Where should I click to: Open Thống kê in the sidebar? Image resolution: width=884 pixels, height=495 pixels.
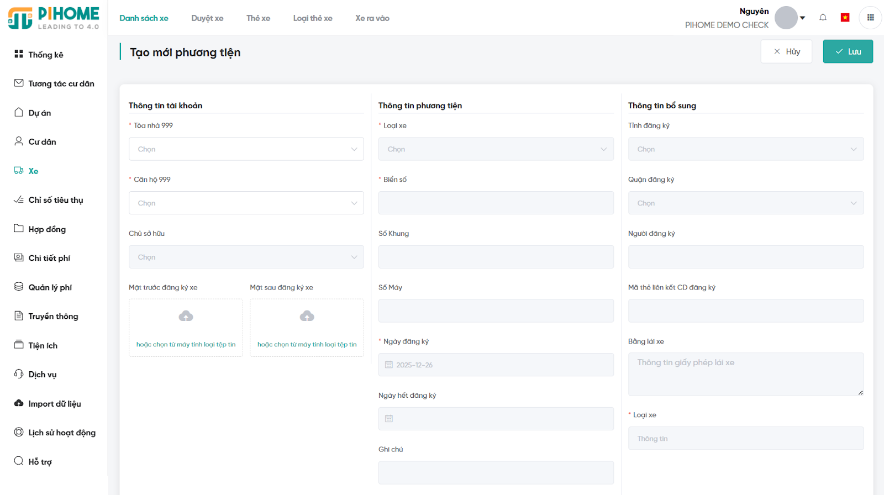click(x=45, y=55)
